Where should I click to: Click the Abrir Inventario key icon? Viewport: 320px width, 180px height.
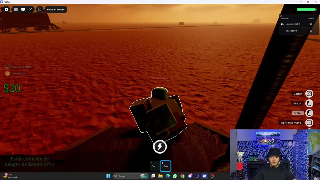[309, 123]
